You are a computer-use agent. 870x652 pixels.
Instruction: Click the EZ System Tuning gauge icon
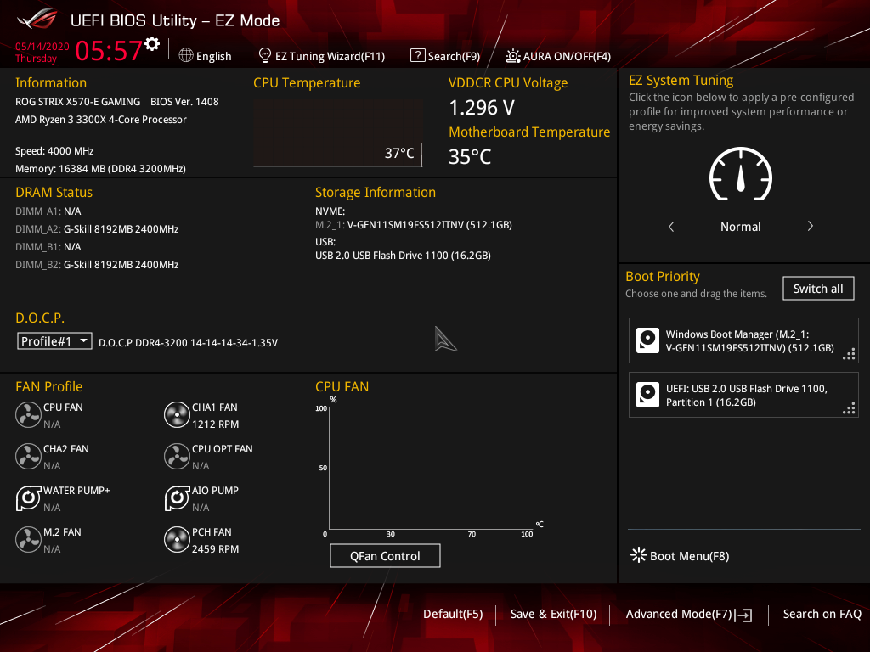tap(741, 174)
